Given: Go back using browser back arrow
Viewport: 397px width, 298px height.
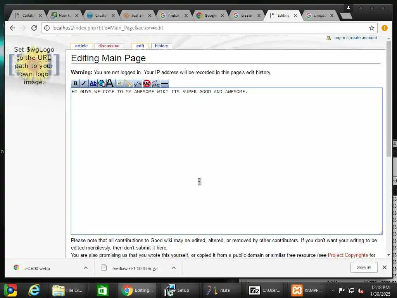Looking at the screenshot, I should 12,28.
